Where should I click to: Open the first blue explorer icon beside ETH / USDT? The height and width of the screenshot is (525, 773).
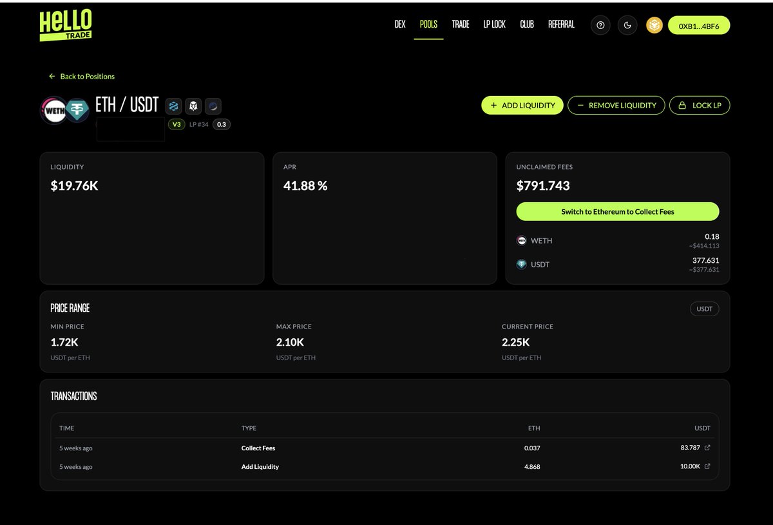(x=173, y=106)
